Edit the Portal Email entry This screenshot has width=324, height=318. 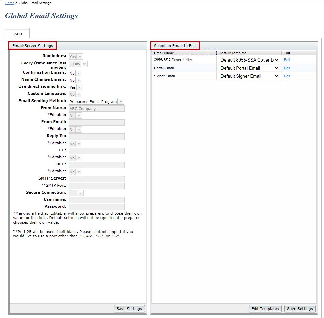pos(287,68)
